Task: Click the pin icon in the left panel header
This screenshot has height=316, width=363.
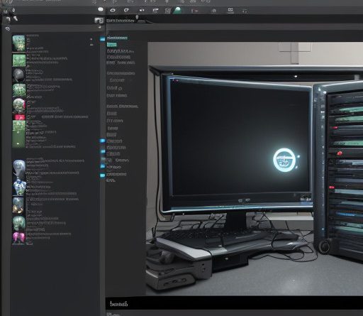Action: tap(16, 18)
